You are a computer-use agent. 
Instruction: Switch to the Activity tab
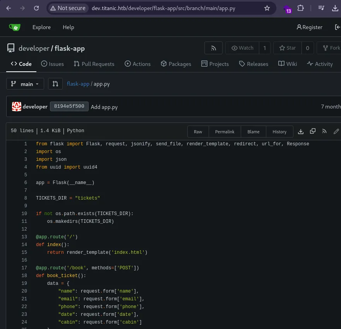[320, 64]
